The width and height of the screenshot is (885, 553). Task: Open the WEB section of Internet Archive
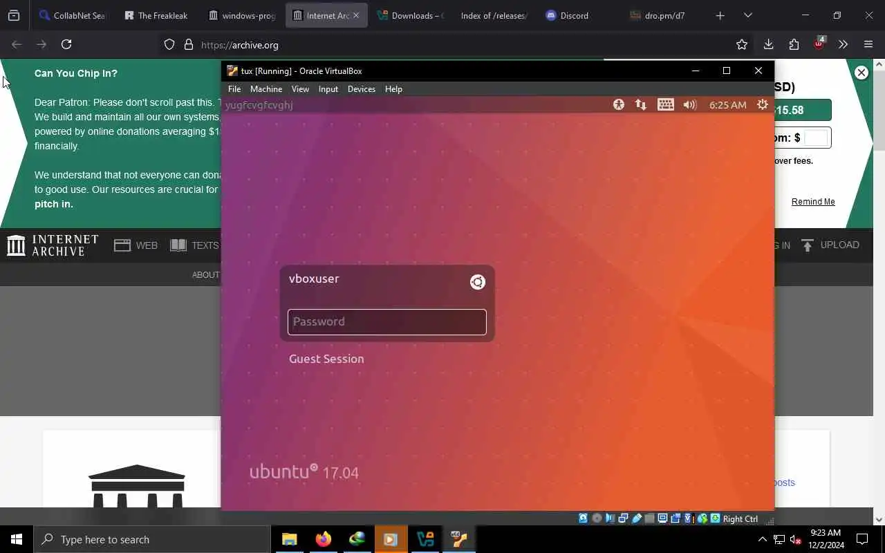(136, 245)
